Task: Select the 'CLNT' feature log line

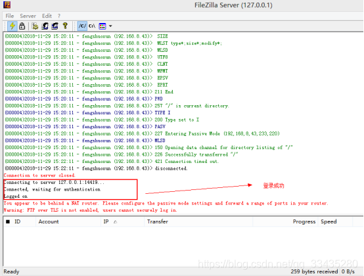Action: 86,64
